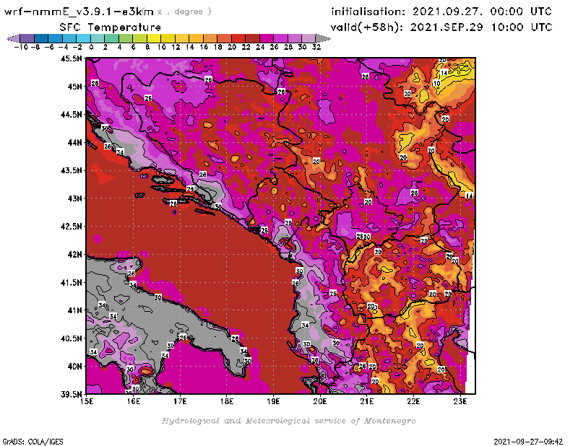Click 'Hydrological and Meteorological service of Montenegro' caption
This screenshot has height=446, width=578.
[288, 421]
